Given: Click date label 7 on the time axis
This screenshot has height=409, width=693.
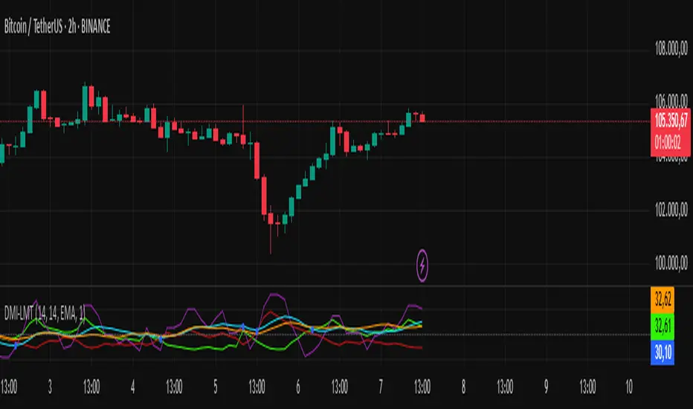Looking at the screenshot, I should pos(381,387).
